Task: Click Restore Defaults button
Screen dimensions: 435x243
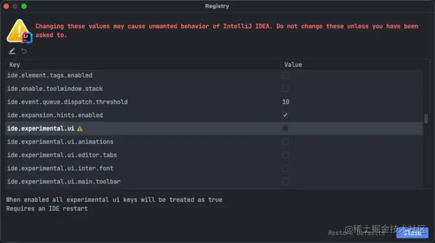Action: [x=356, y=232]
